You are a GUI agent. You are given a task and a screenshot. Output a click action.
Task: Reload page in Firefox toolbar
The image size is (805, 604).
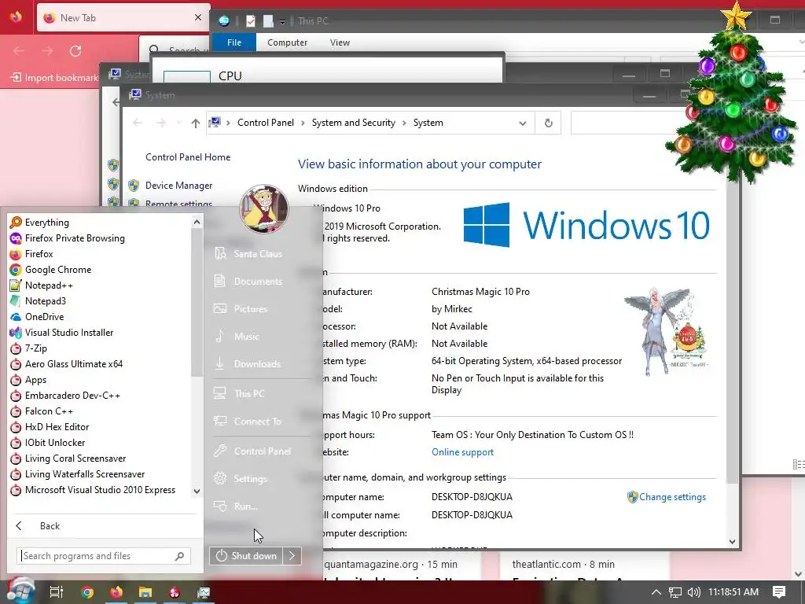(75, 51)
